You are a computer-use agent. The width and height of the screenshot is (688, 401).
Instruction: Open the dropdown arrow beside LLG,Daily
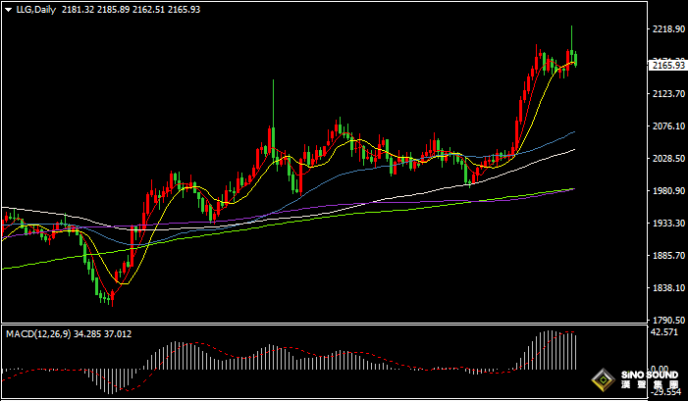(x=8, y=10)
